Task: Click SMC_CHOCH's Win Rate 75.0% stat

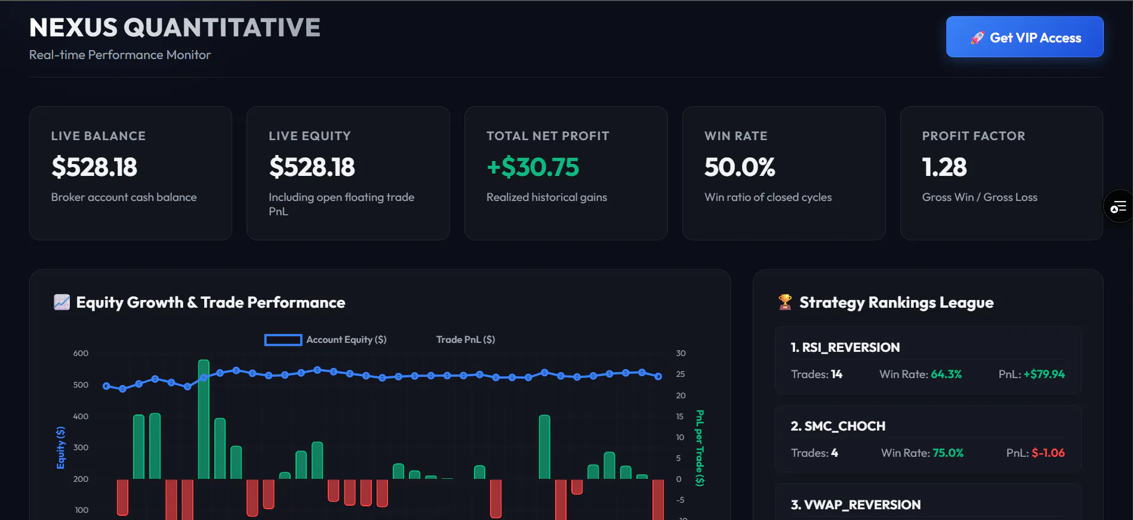Action: pos(922,453)
